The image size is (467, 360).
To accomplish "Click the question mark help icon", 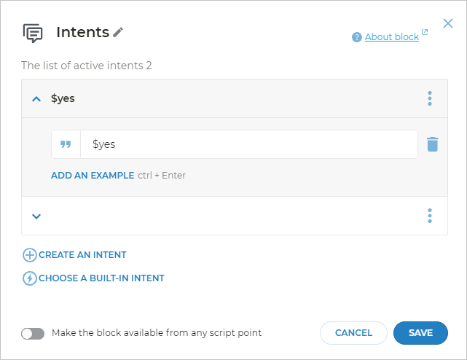I will click(x=356, y=37).
